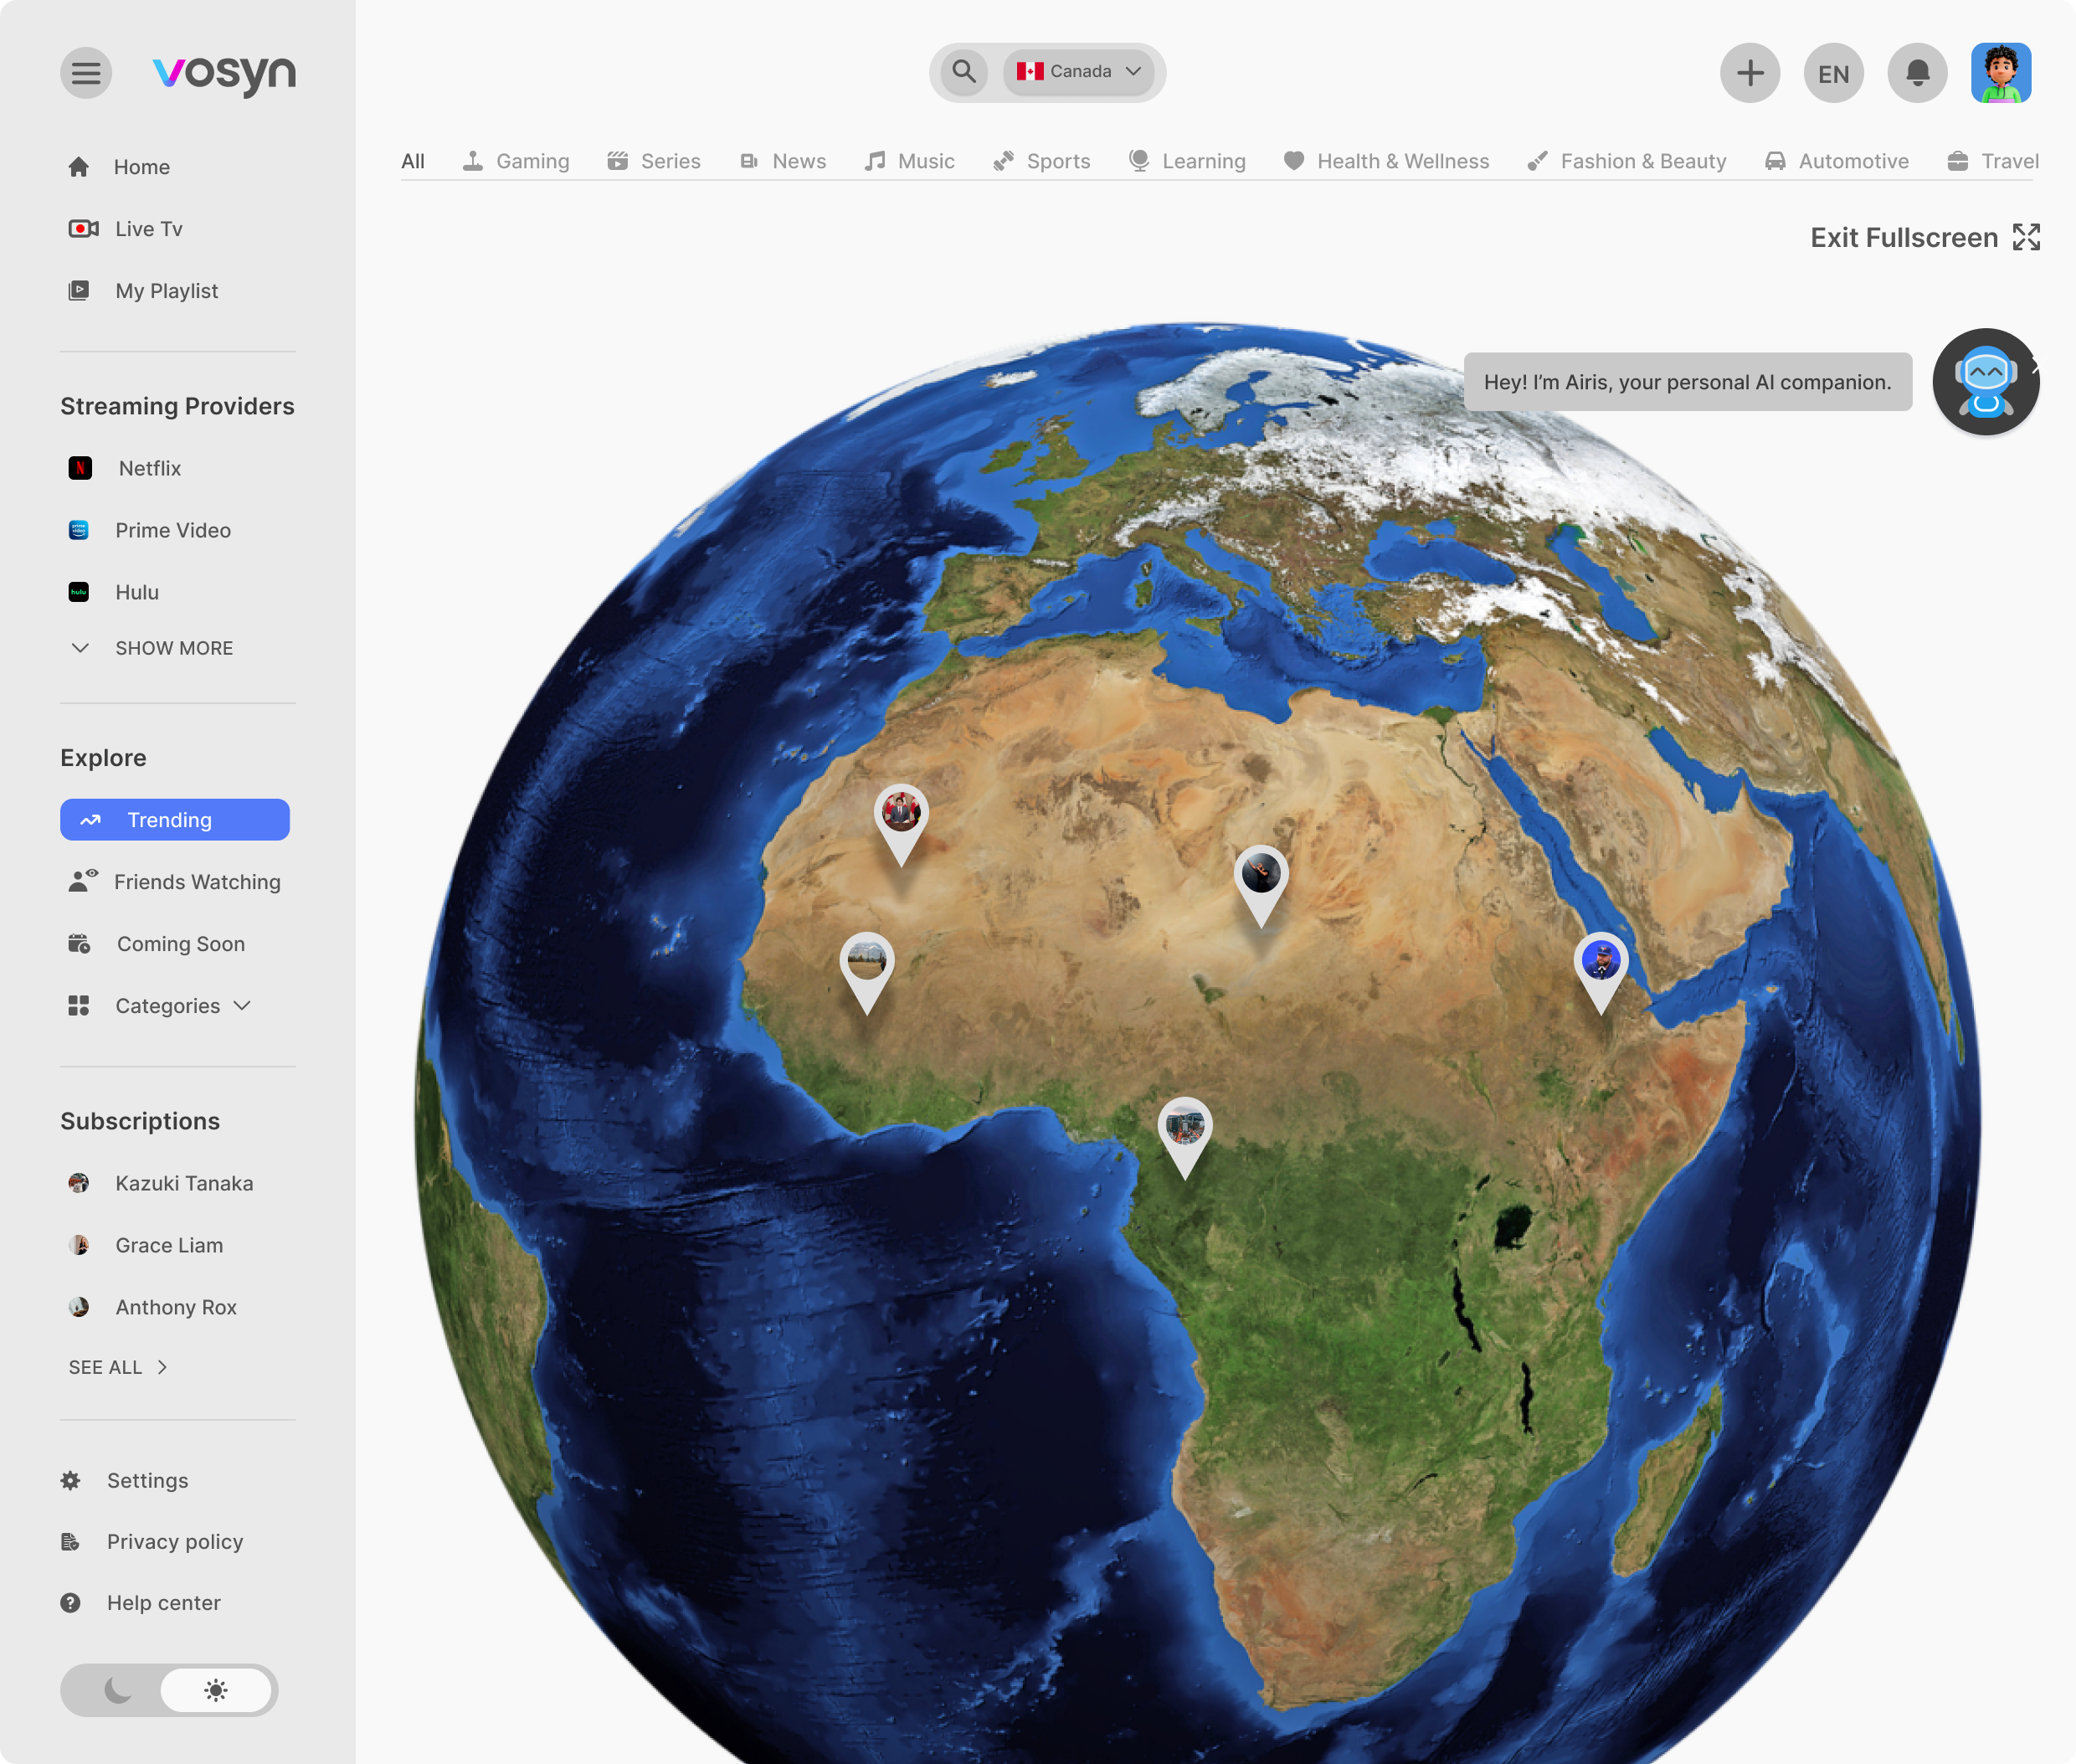
Task: Switch to dark mode moon toggle
Action: (x=118, y=1690)
